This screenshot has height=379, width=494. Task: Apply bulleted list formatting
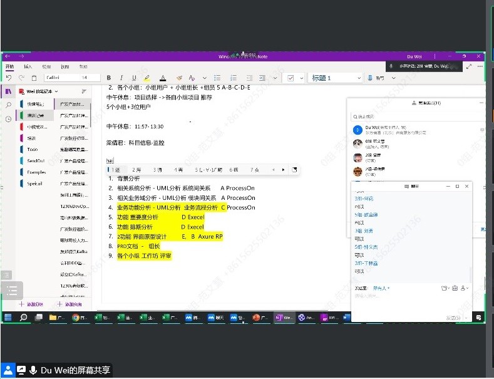pos(217,78)
